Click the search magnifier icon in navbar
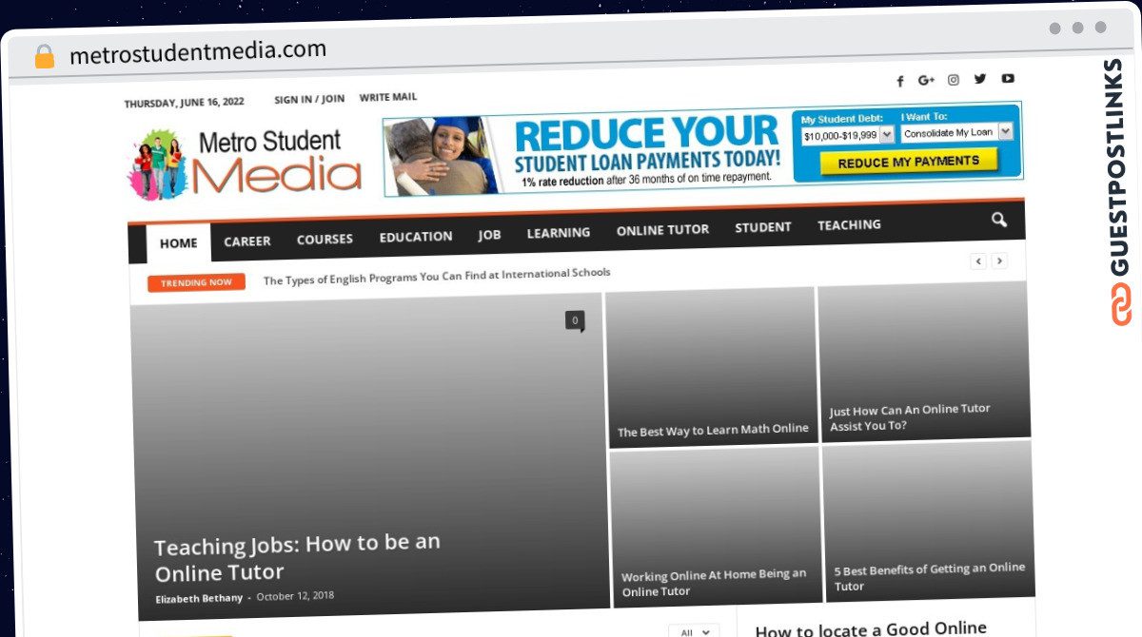Viewport: 1142px width, 637px height. pyautogui.click(x=998, y=221)
